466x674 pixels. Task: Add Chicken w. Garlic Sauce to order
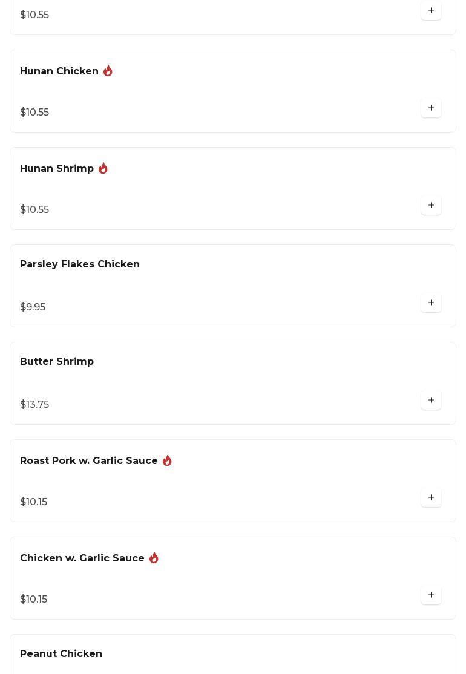[431, 595]
